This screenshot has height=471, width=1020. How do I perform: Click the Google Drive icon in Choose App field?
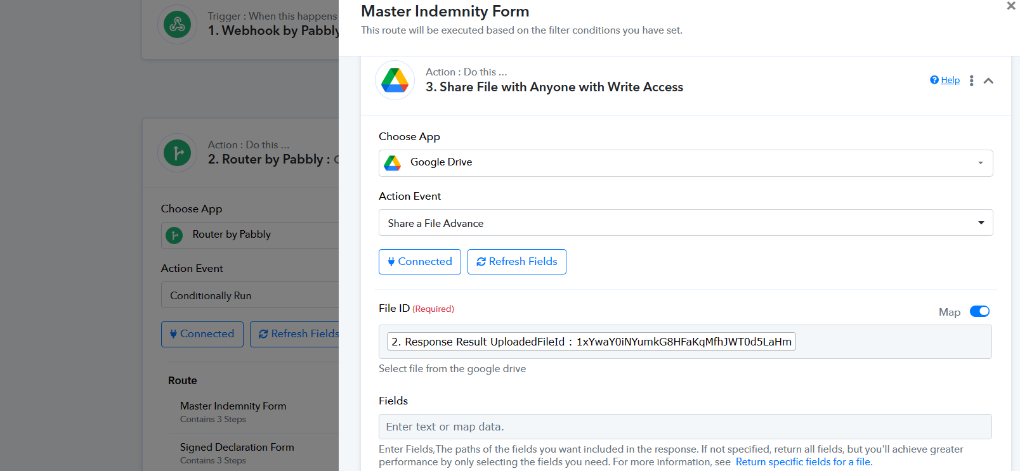tap(393, 163)
